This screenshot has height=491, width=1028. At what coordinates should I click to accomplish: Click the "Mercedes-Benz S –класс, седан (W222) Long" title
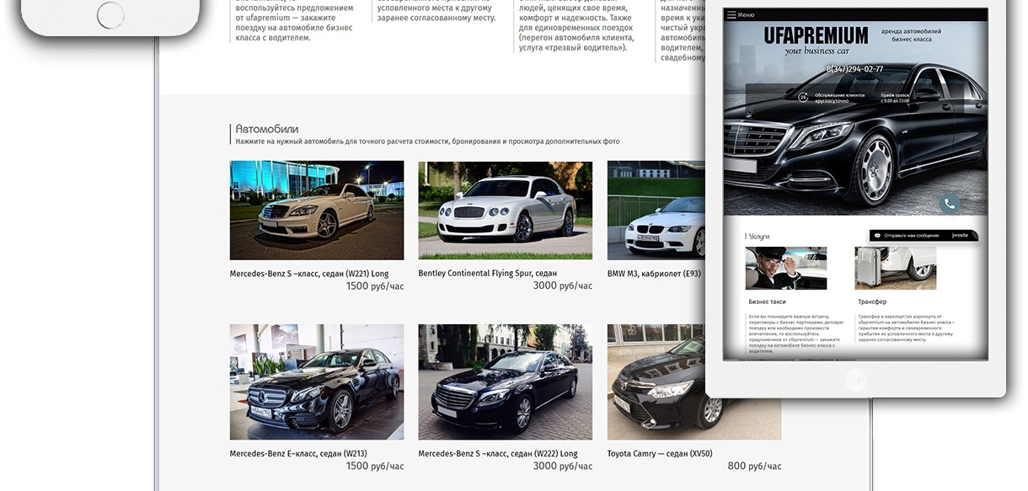tap(498, 454)
